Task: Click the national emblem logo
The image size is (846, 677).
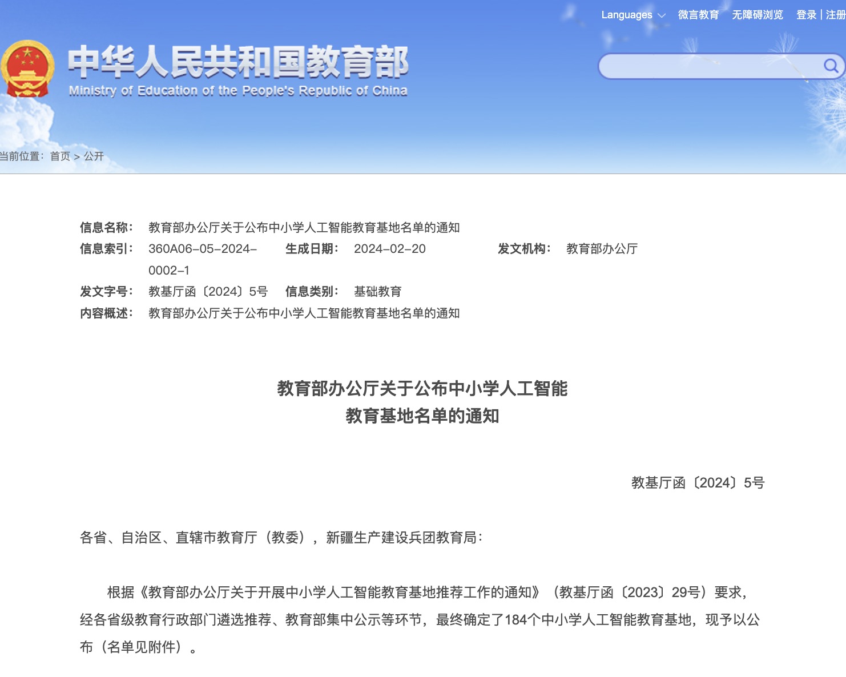Action: (x=27, y=69)
